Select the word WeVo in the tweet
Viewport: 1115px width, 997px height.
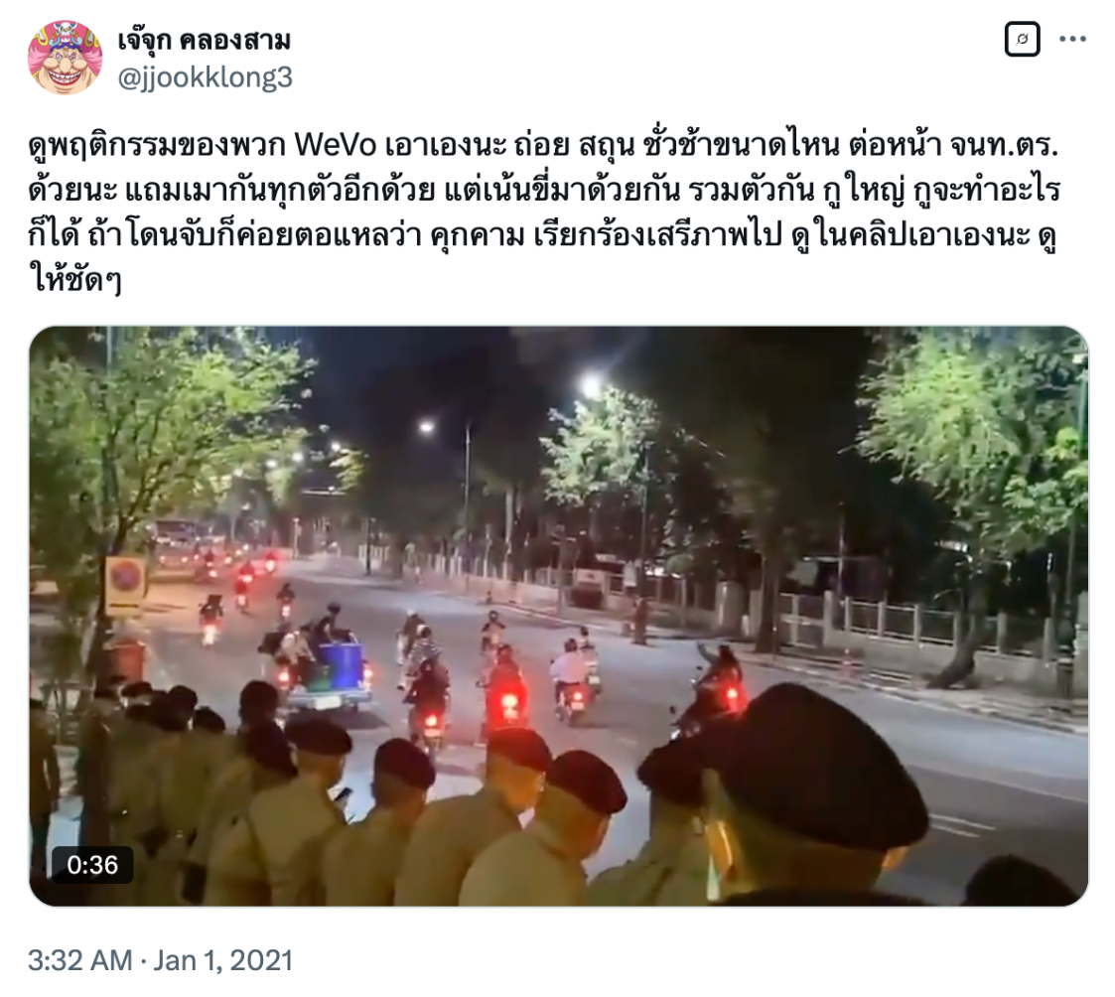(x=335, y=146)
